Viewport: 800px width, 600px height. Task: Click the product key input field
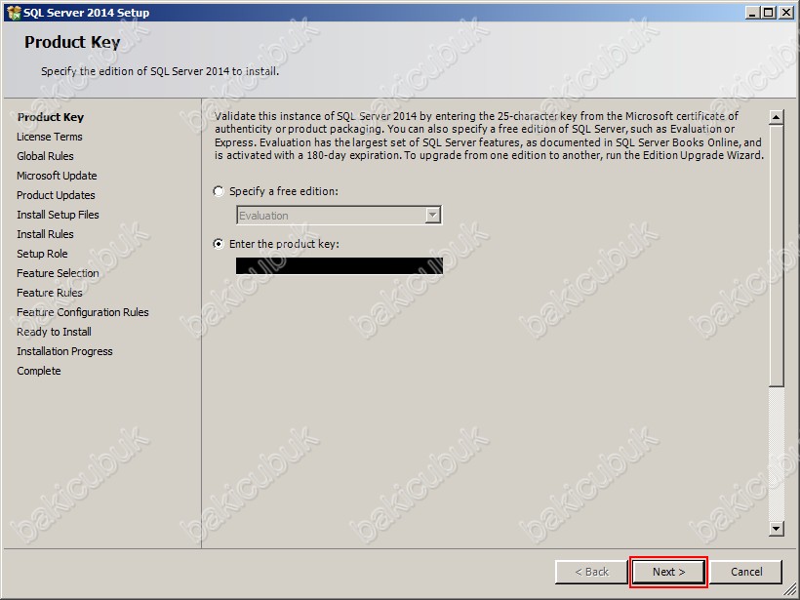pos(340,265)
